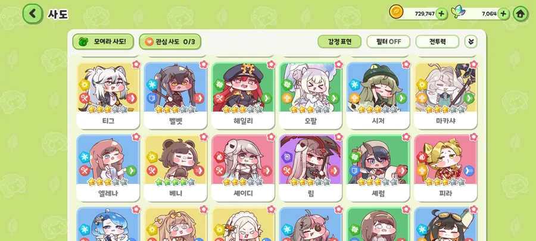536x241 pixels.
Task: Add gold with the coin plus icon
Action: 442,14
